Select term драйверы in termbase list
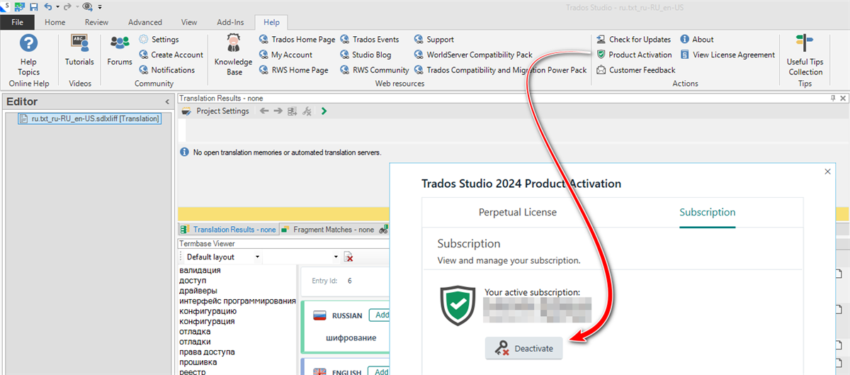Image resolution: width=850 pixels, height=375 pixels. click(198, 291)
